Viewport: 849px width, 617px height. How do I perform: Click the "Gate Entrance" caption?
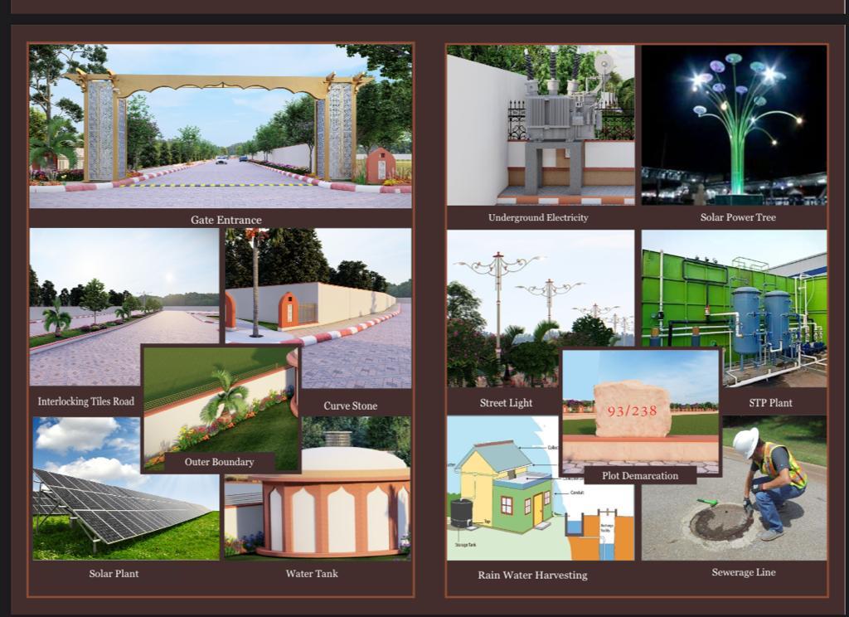226,220
